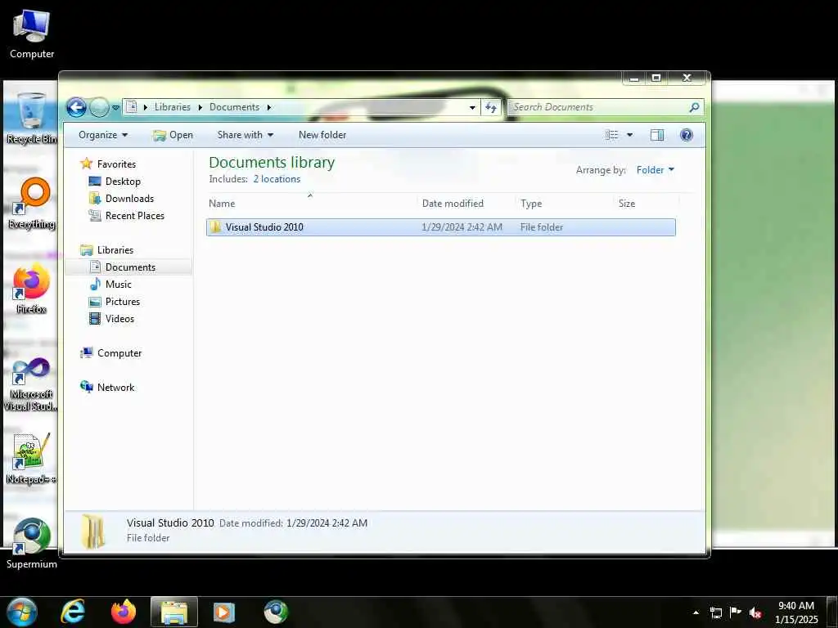The width and height of the screenshot is (838, 628).
Task: Click the Computer desktop icon
Action: point(32,34)
